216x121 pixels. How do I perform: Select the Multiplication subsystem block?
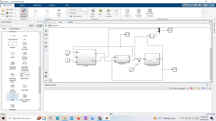(122, 59)
